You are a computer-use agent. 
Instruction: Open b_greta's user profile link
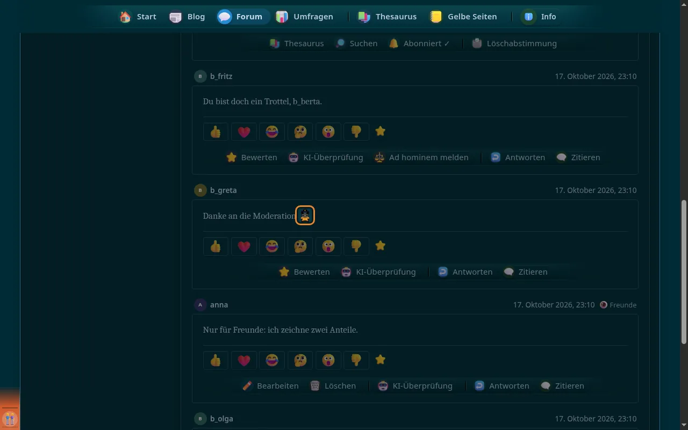pos(224,190)
